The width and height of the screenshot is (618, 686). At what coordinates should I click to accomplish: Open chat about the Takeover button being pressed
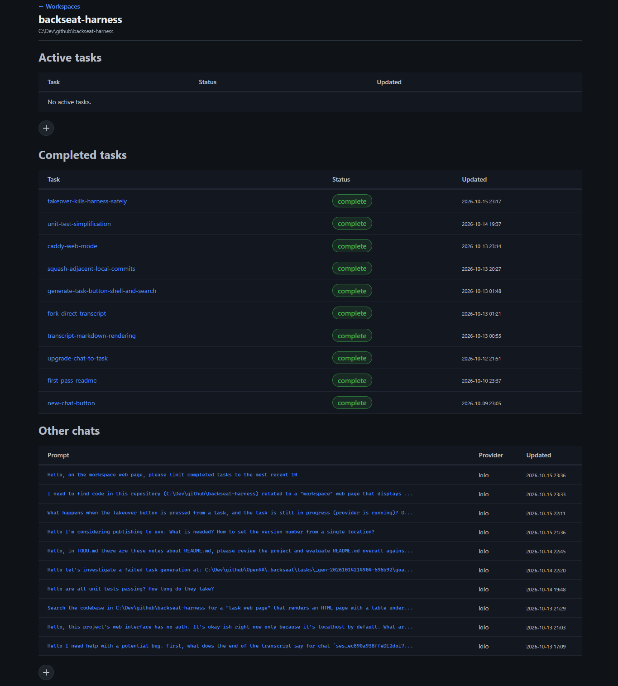point(230,513)
